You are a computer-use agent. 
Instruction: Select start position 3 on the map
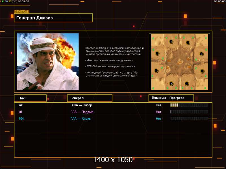tap(171, 83)
